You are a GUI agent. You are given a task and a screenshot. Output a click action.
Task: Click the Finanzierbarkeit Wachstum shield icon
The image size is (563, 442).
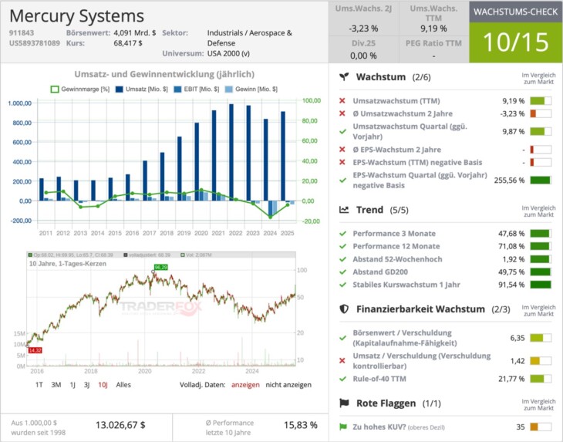pyautogui.click(x=344, y=309)
